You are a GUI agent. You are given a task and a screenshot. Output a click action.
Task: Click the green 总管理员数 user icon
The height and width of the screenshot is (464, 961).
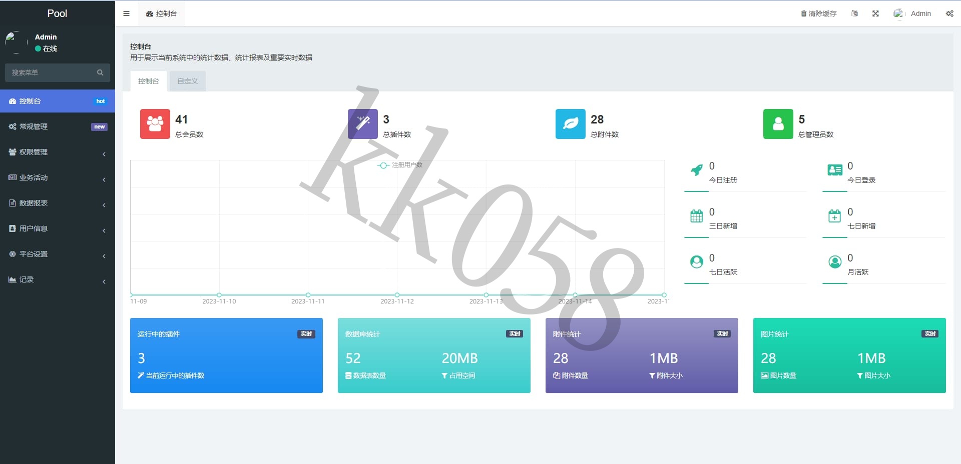click(x=778, y=123)
